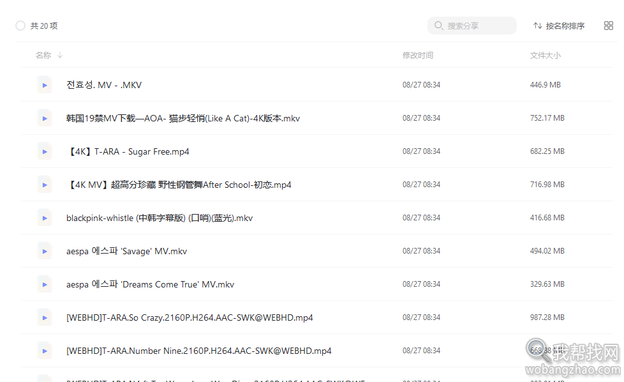Click video icon of aespa 'Dreams Come True'
The height and width of the screenshot is (382, 624).
(x=45, y=284)
